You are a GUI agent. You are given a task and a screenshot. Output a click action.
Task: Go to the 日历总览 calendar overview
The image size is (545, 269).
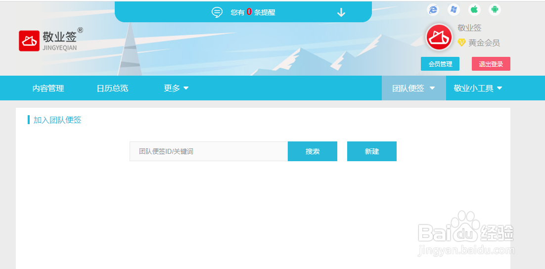point(112,89)
